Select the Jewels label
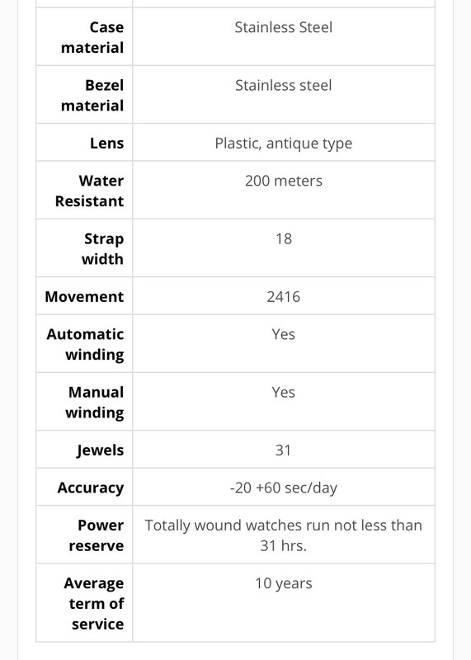Image resolution: width=471 pixels, height=660 pixels. point(100,450)
